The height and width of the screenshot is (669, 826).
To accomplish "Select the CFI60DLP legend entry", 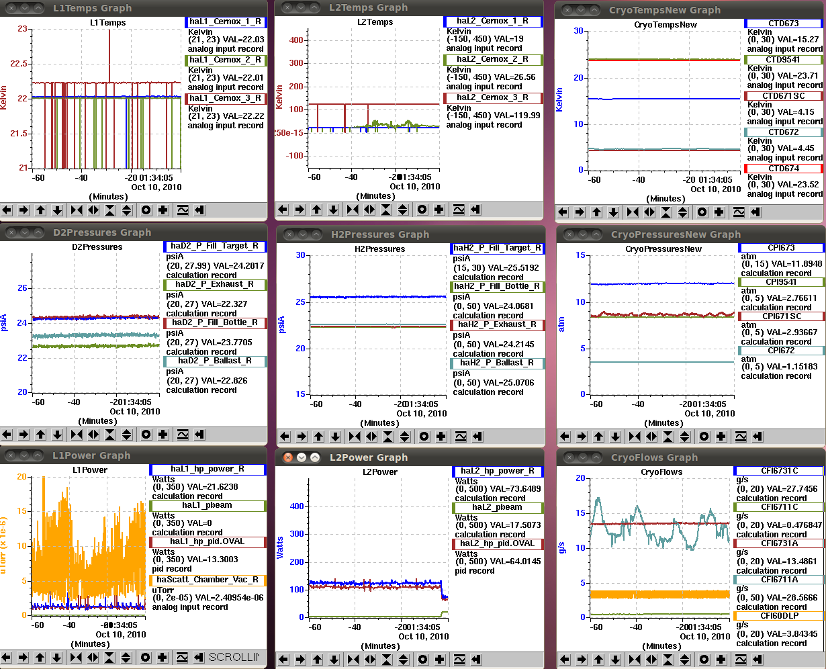I will coord(779,615).
